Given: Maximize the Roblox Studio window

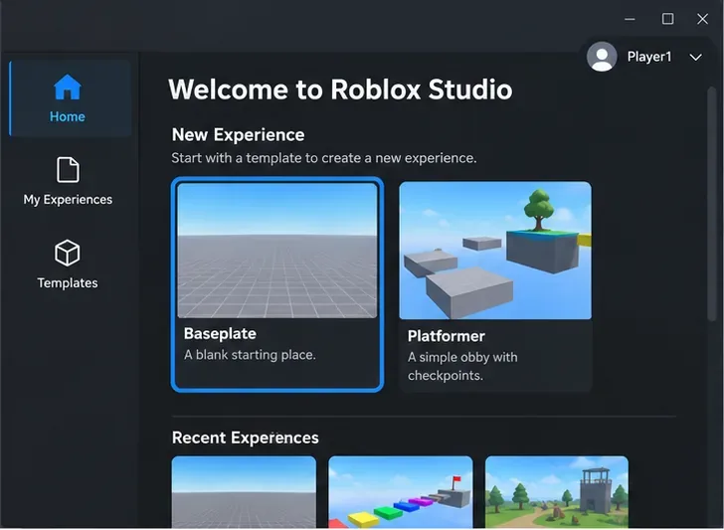Looking at the screenshot, I should [667, 19].
